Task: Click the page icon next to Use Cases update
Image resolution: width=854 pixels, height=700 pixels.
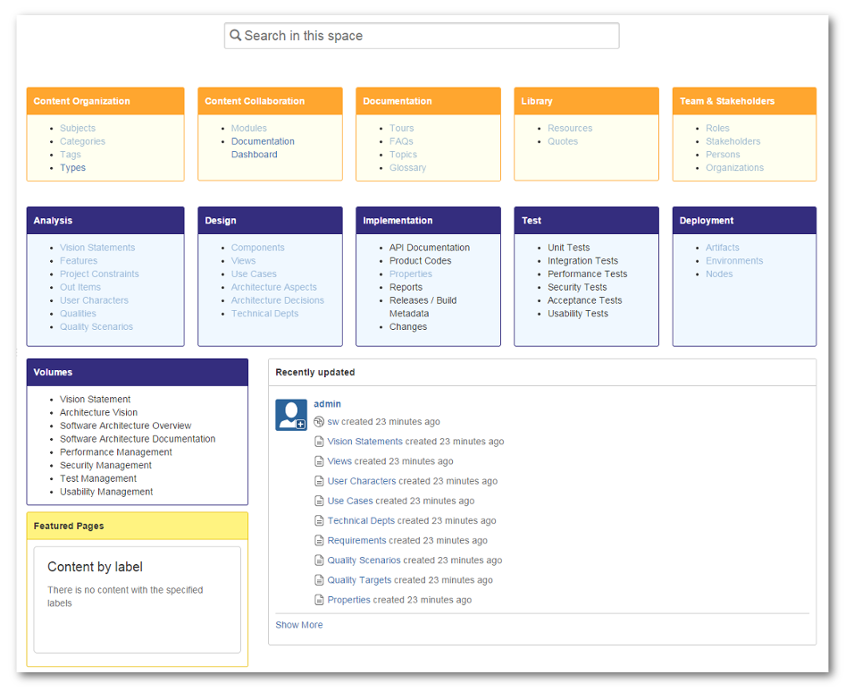Action: [x=320, y=501]
